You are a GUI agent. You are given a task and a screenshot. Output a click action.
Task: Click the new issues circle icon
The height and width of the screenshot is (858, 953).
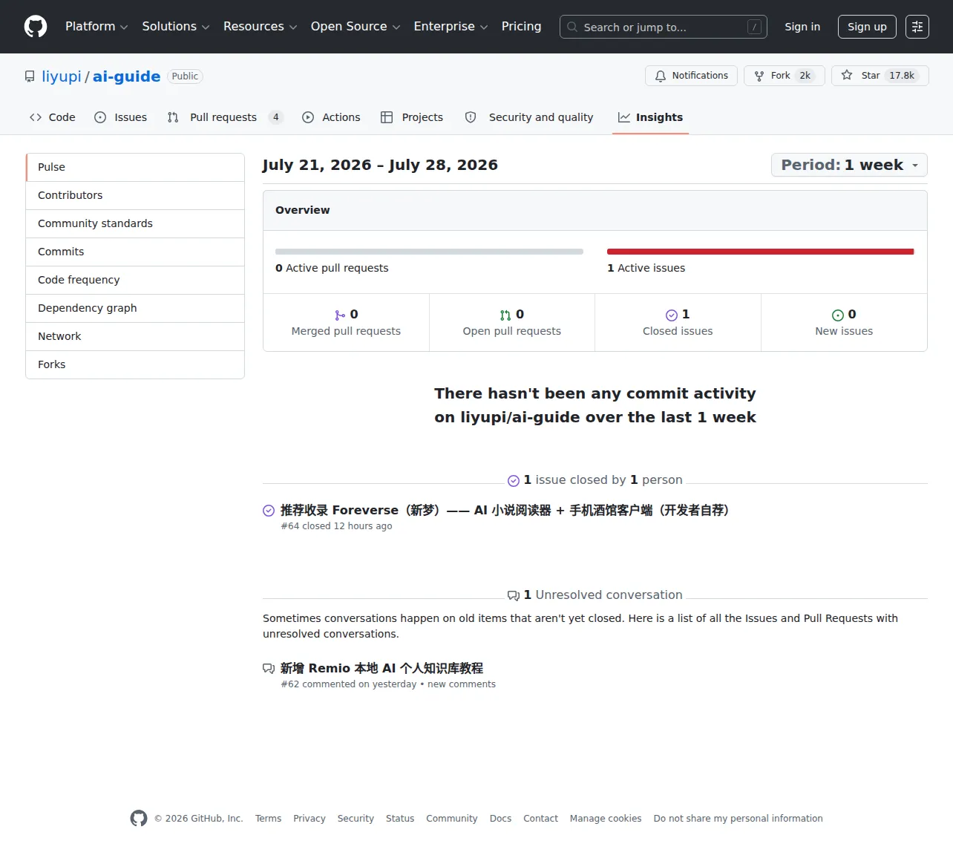pyautogui.click(x=838, y=315)
